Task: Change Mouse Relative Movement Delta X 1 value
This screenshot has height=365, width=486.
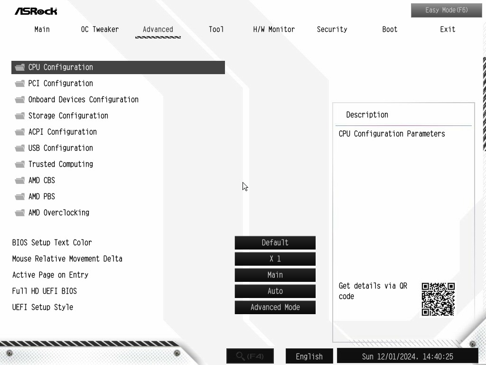Action: pos(275,259)
